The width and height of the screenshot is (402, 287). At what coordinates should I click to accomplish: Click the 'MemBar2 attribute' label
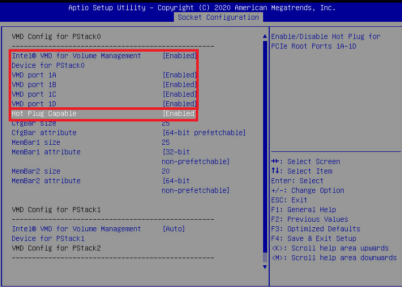coord(46,181)
